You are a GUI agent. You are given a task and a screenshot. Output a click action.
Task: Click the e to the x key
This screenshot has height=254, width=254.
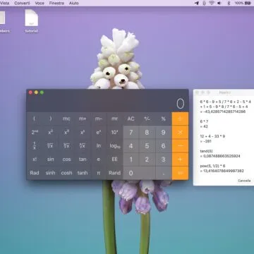99,133
